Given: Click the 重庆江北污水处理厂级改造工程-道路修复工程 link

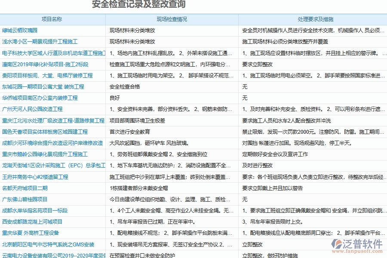Looking at the screenshot, I should pyautogui.click(x=54, y=120).
